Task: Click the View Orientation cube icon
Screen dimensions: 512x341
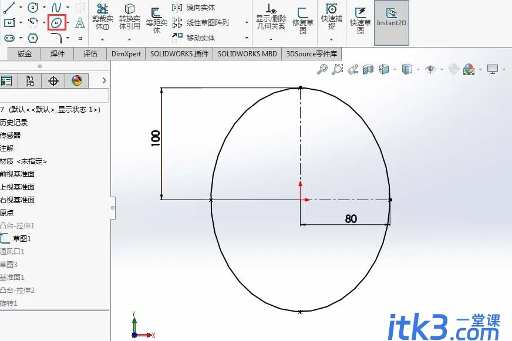Action: tap(384, 69)
